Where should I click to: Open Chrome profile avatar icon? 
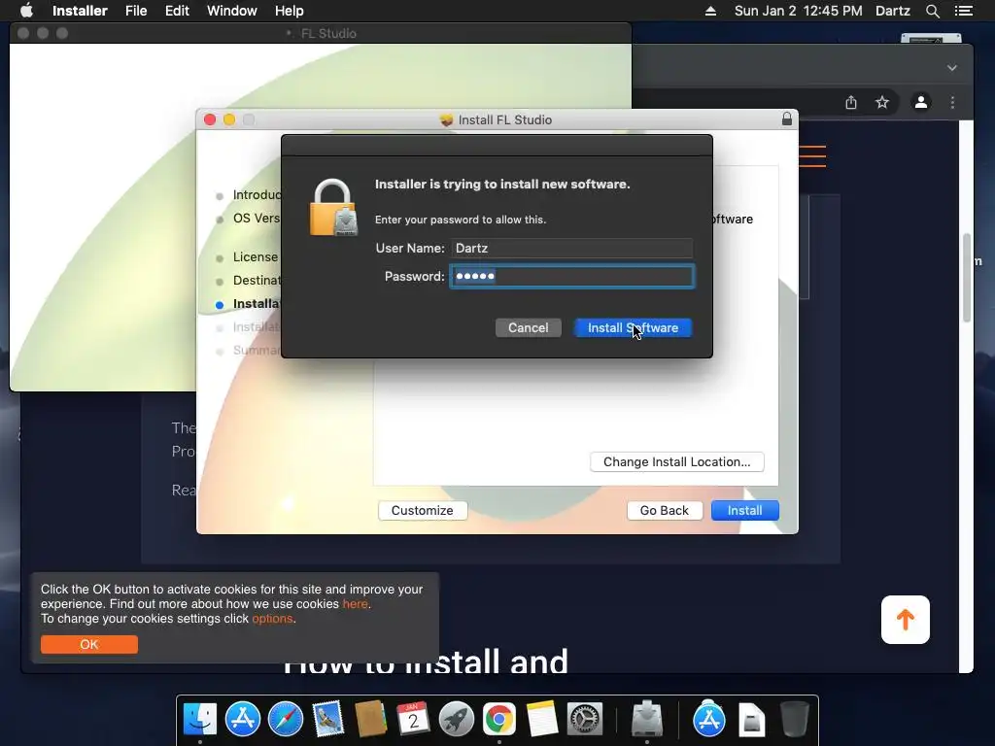[921, 102]
